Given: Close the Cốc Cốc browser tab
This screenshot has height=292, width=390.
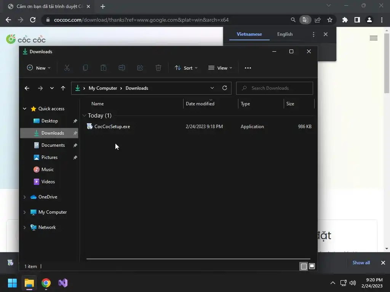Looking at the screenshot, I should (x=88, y=6).
